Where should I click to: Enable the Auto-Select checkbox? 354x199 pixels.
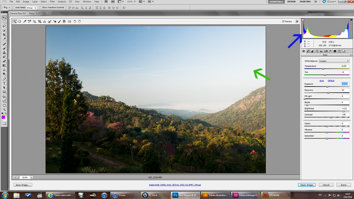pos(14,8)
